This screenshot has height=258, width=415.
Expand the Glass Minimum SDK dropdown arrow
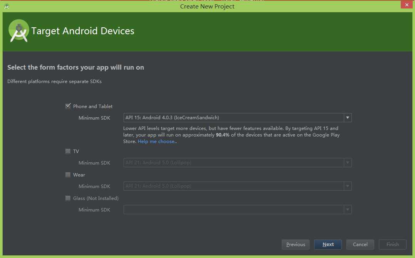tap(348, 210)
